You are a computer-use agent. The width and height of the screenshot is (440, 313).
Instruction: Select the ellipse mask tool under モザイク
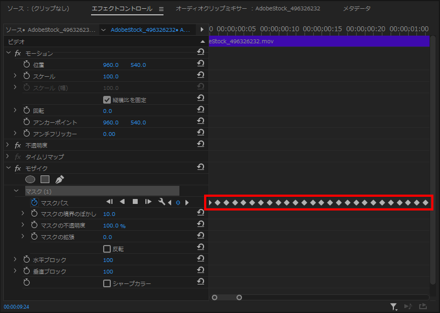click(30, 179)
